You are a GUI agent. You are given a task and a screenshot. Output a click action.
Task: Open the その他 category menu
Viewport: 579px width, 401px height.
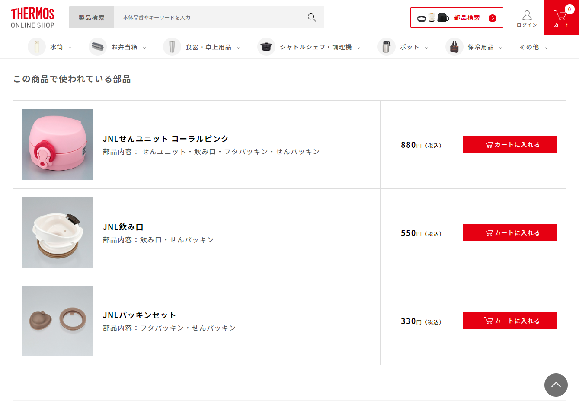click(529, 47)
